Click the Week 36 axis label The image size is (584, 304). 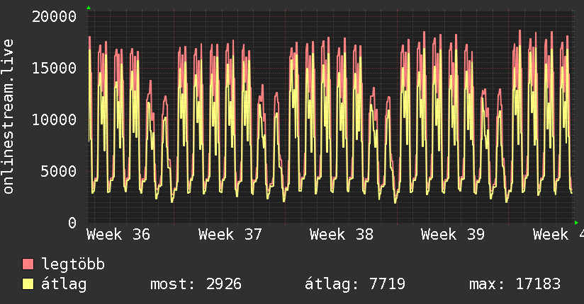118,235
